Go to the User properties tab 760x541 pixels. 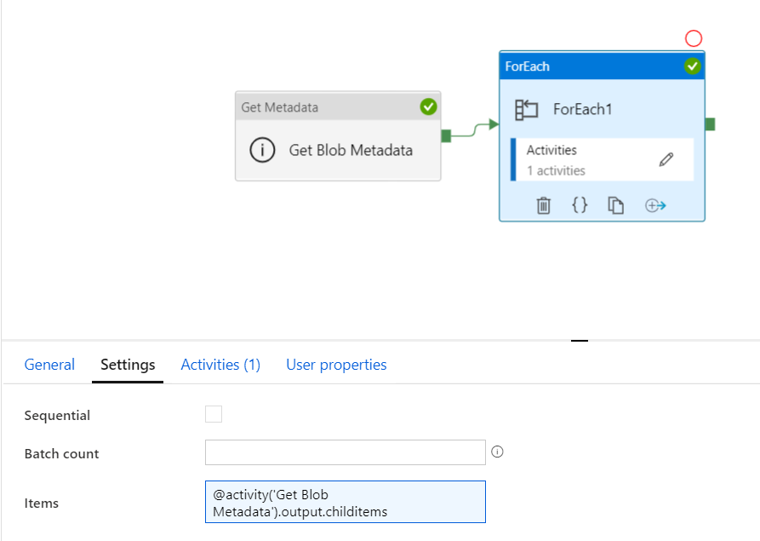pos(336,365)
